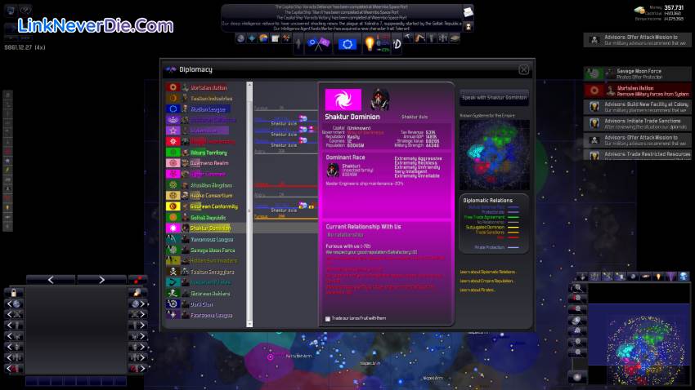Image resolution: width=695 pixels, height=390 pixels.
Task: Click the blue empire flag toolbar icon
Action: [x=347, y=44]
